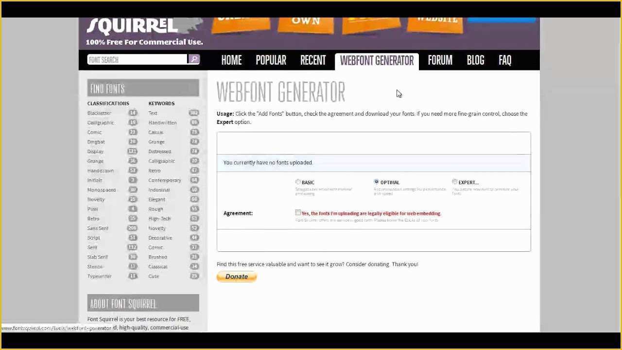
Task: Select the BASIC radio option
Action: [298, 182]
